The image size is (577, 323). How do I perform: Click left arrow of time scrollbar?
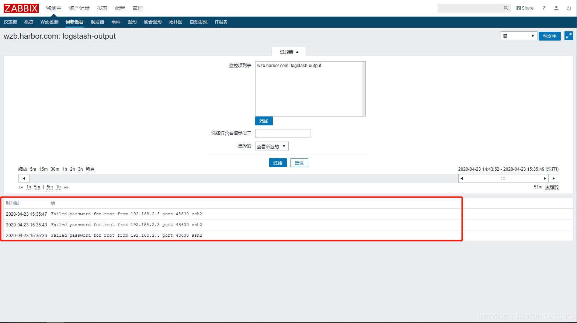[x=24, y=178]
